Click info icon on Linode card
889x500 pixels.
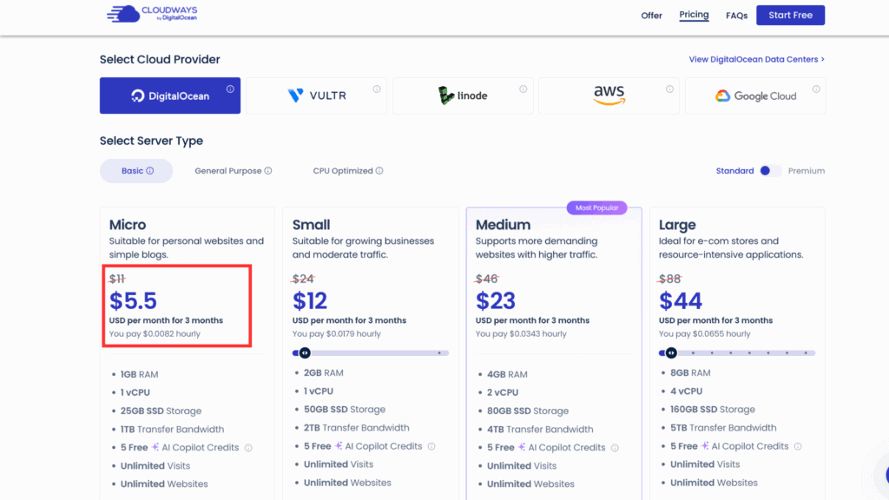point(524,89)
